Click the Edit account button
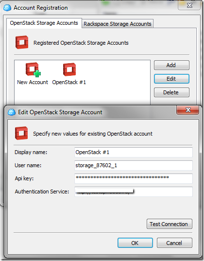 (171, 79)
